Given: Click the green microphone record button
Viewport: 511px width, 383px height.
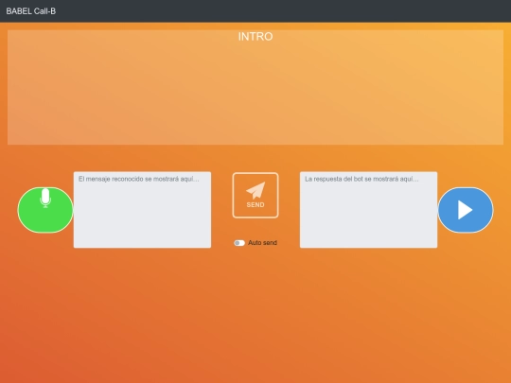Looking at the screenshot, I should tap(45, 210).
